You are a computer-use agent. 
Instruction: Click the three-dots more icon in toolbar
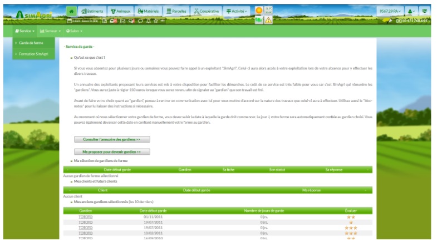[x=163, y=21]
